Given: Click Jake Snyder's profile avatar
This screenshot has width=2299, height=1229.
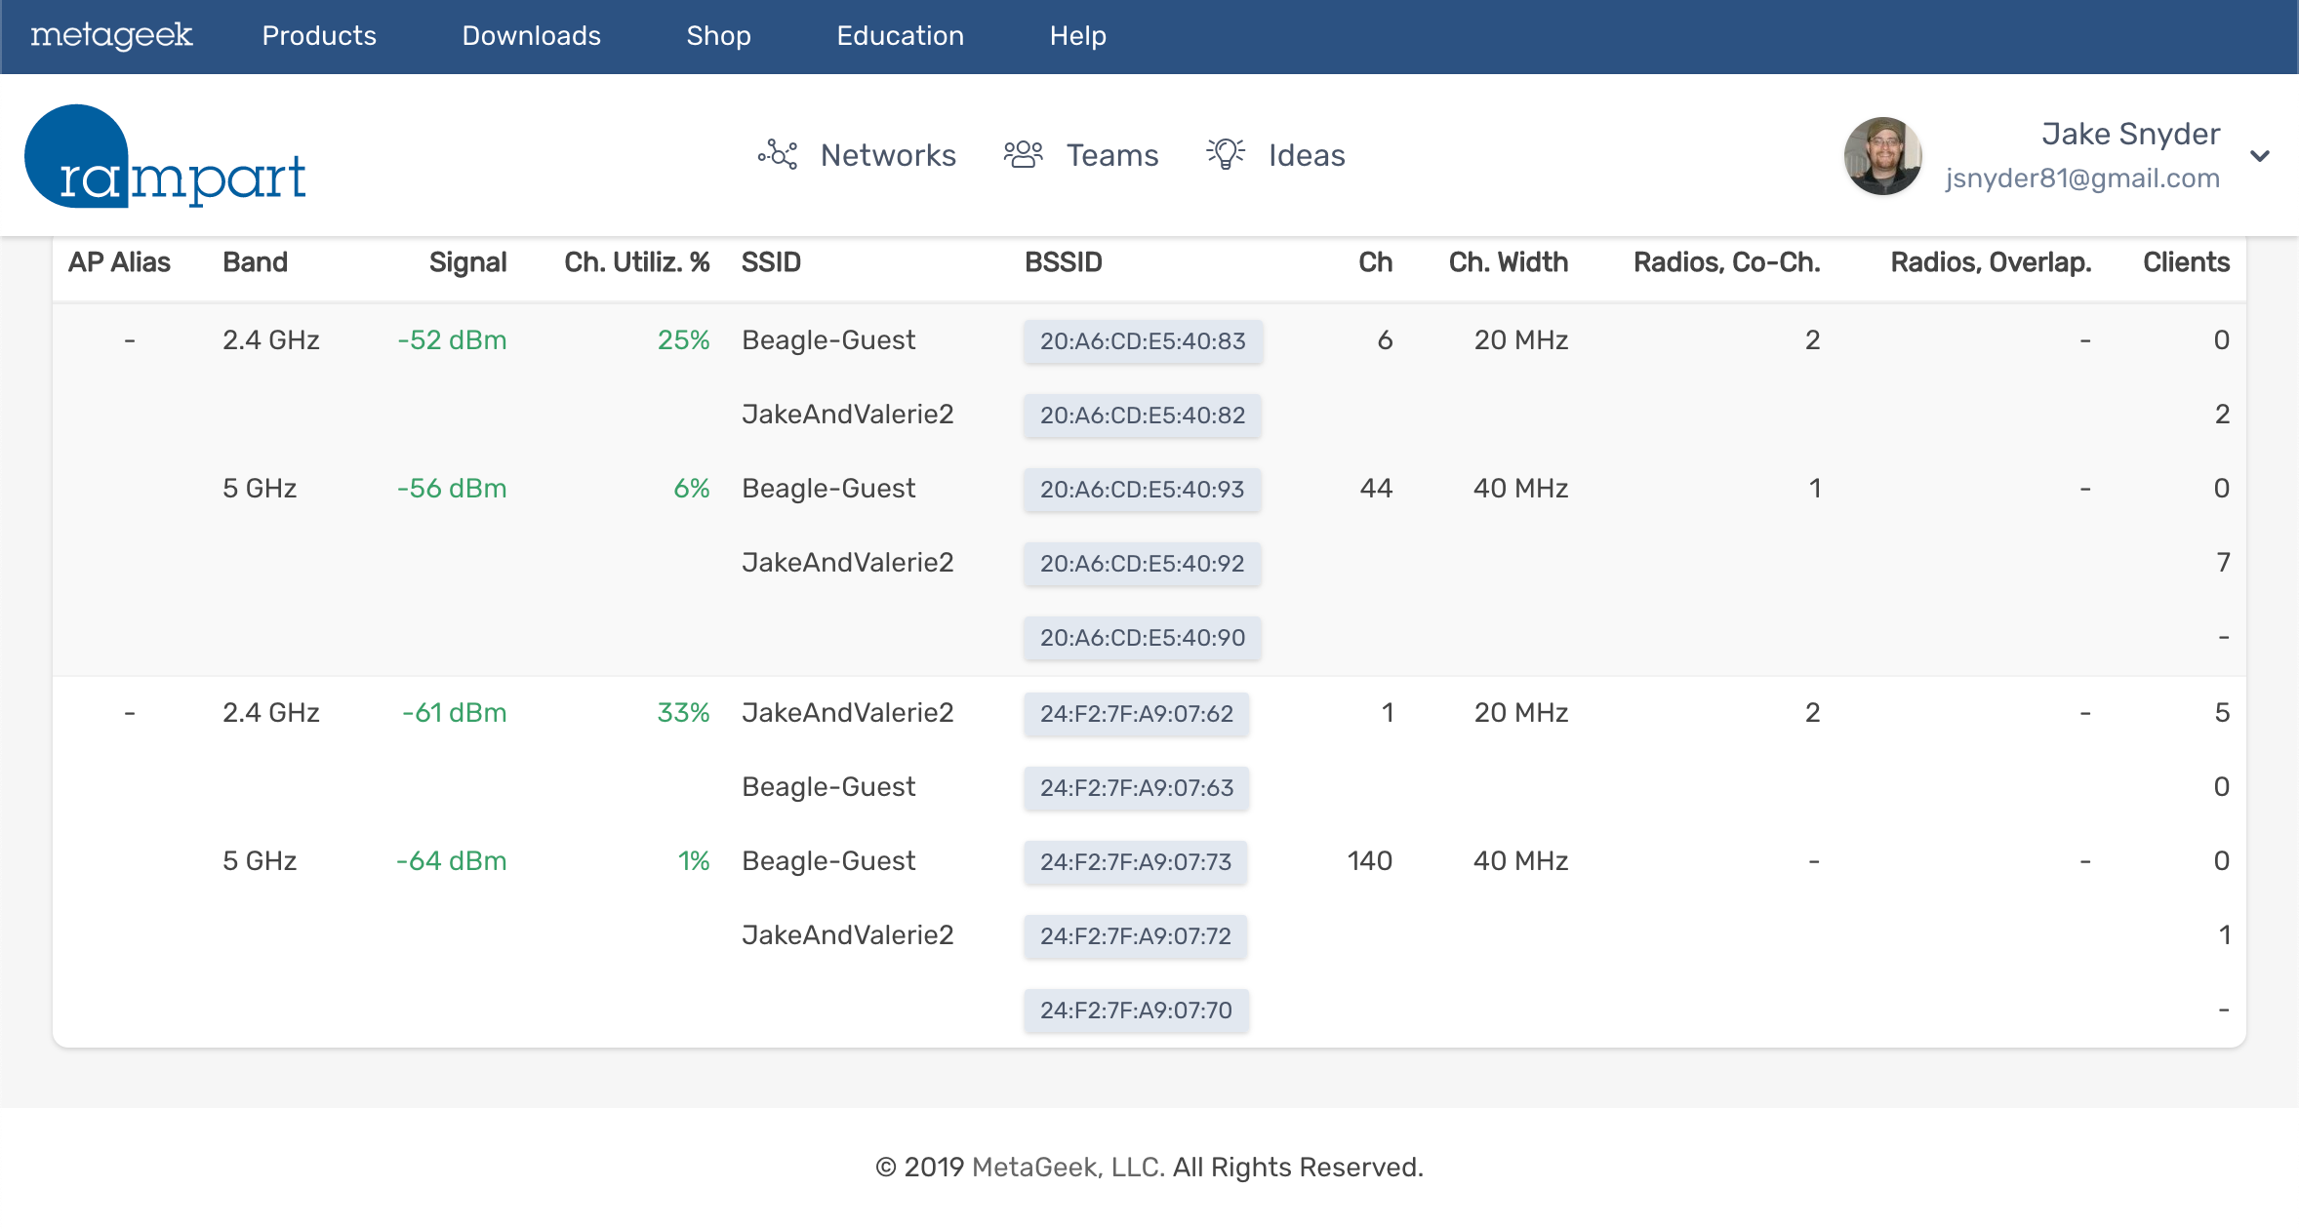Looking at the screenshot, I should 1882,156.
